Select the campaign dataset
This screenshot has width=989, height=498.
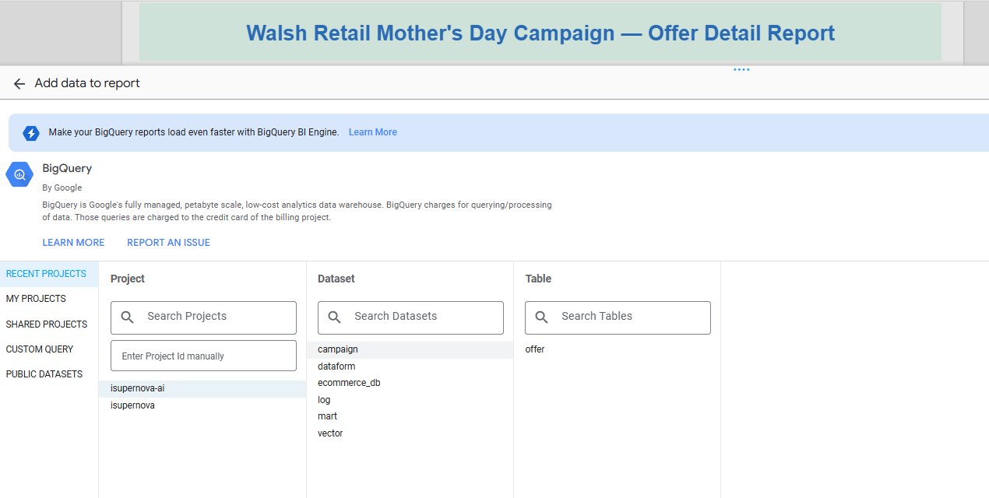coord(410,350)
